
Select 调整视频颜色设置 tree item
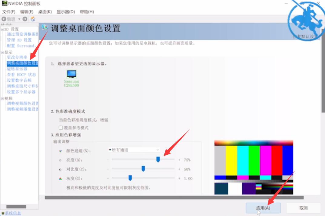tap(23, 103)
